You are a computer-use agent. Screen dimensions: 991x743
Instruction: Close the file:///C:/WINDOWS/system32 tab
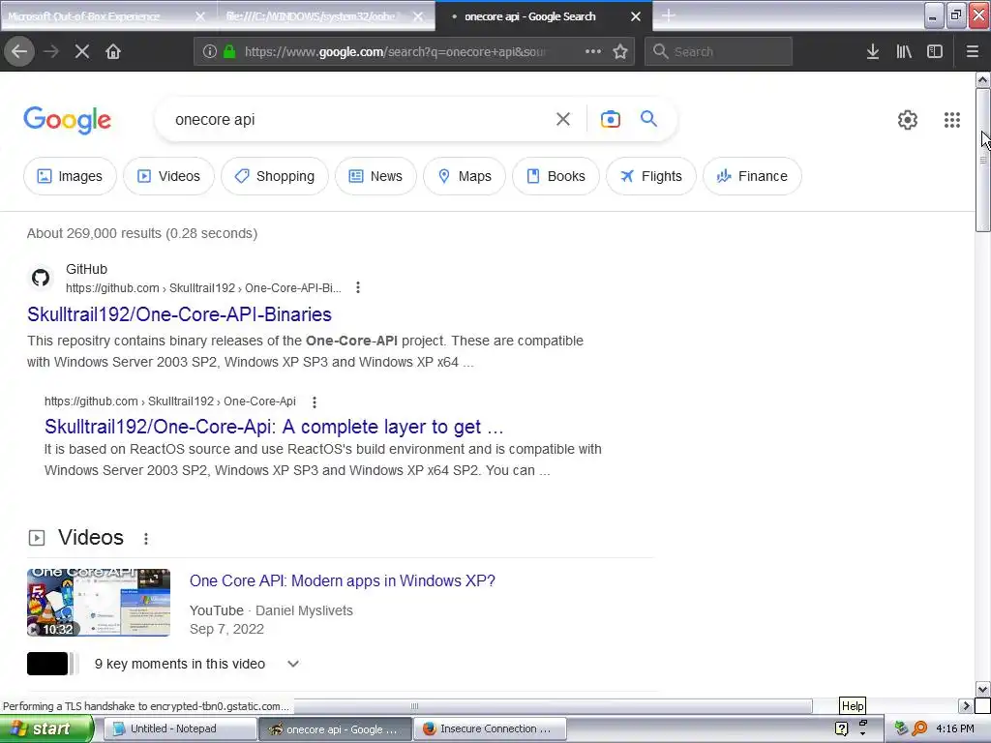click(418, 16)
